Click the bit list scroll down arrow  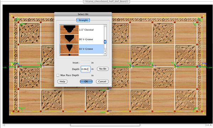[x=105, y=54]
